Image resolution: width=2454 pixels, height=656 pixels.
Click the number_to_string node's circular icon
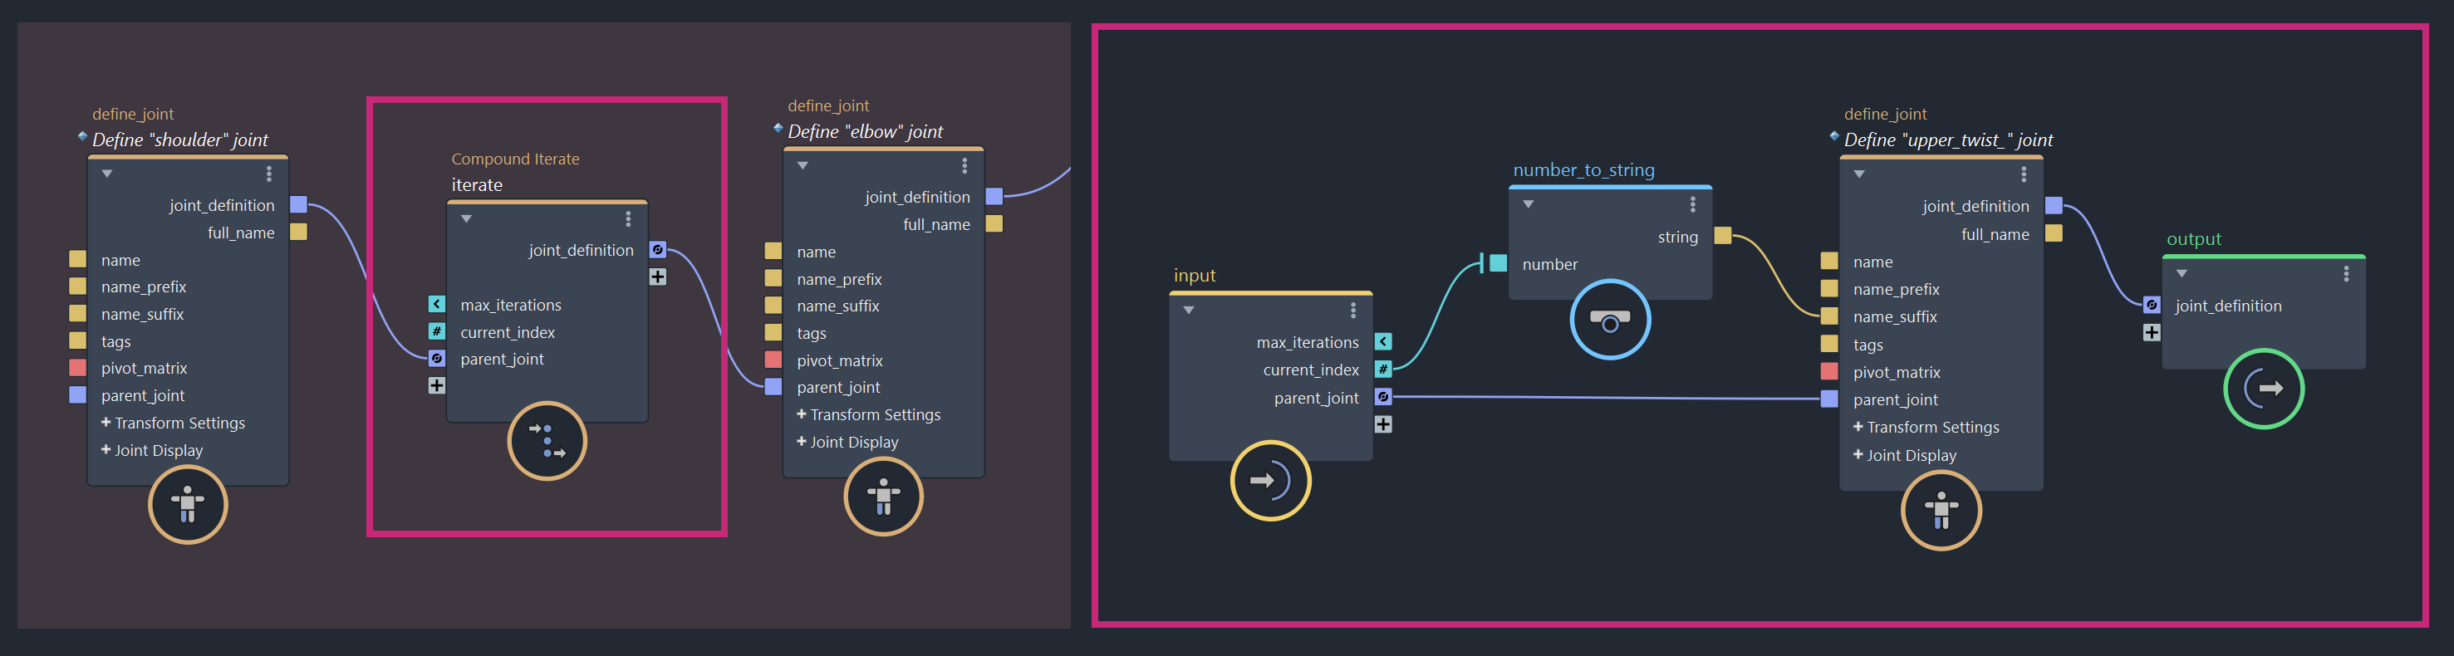point(1610,320)
